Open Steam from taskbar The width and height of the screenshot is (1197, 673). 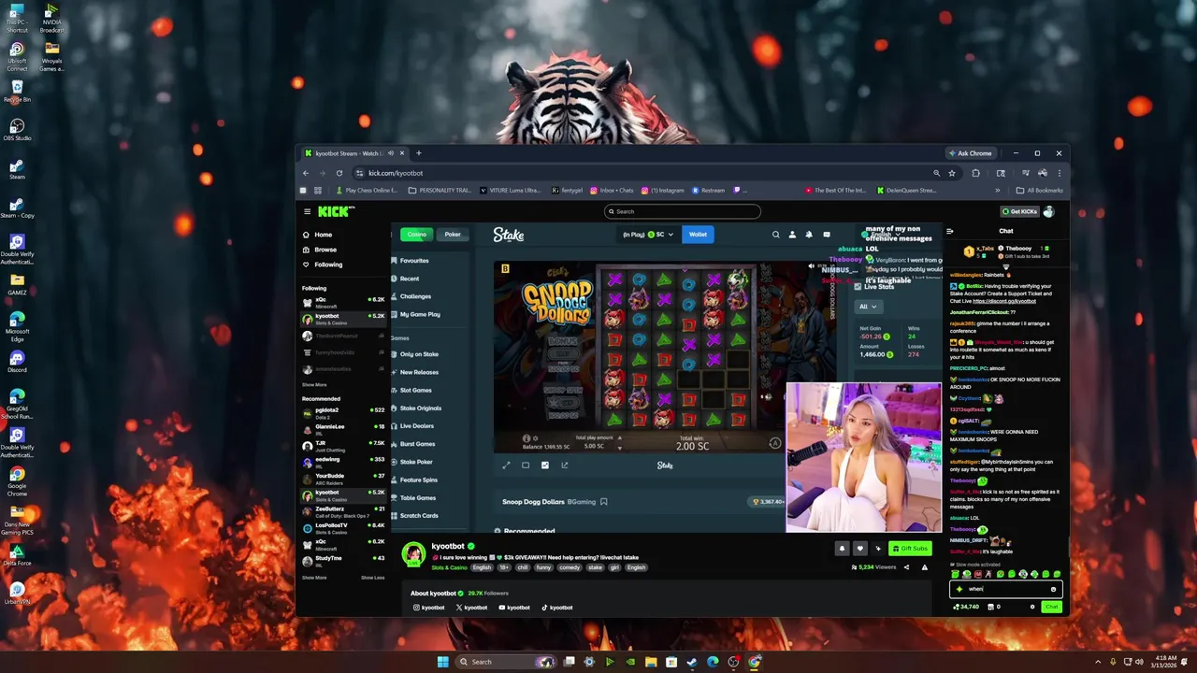pyautogui.click(x=692, y=662)
